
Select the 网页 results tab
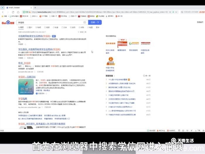(x=21, y=27)
